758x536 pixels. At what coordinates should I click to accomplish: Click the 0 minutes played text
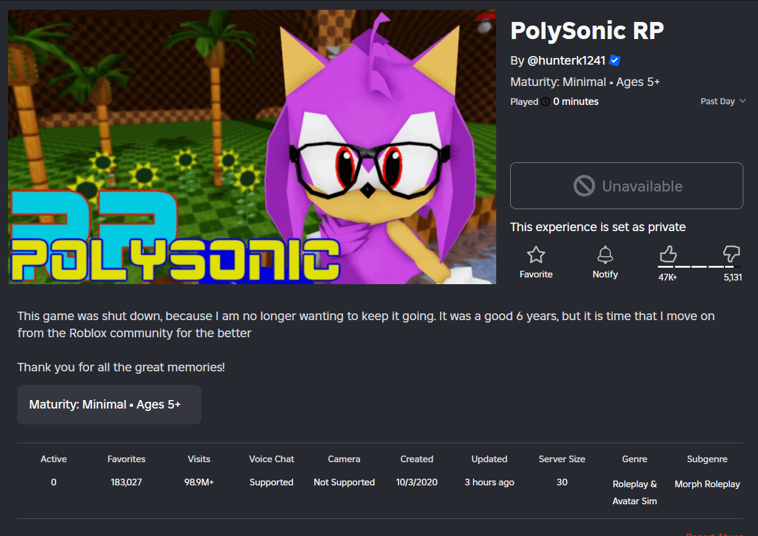pos(576,102)
